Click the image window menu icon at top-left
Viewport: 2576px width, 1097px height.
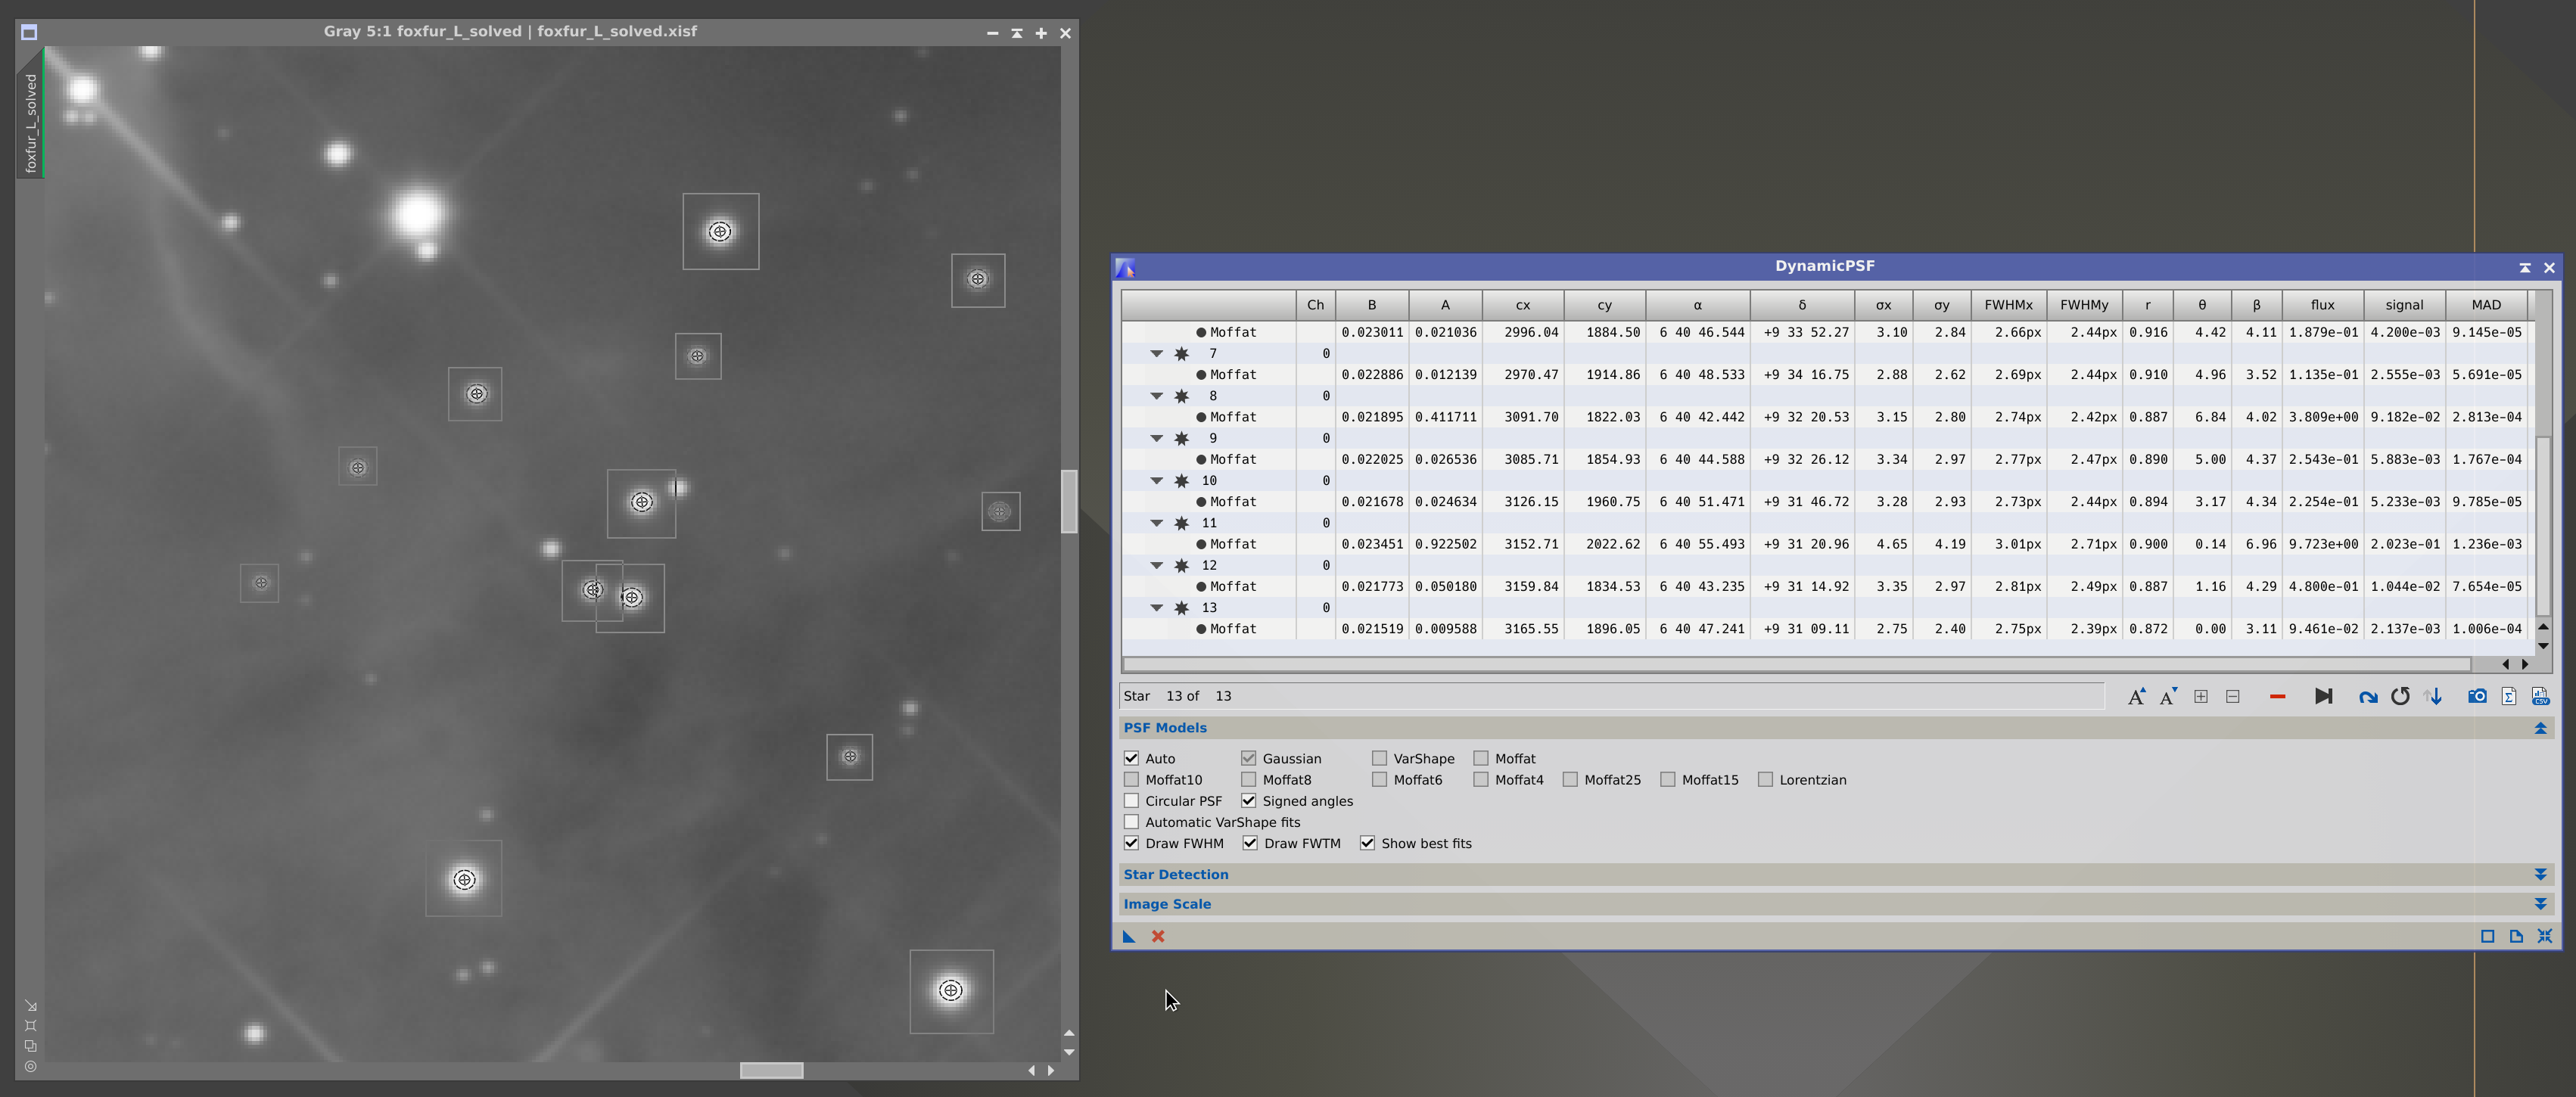pyautogui.click(x=29, y=33)
